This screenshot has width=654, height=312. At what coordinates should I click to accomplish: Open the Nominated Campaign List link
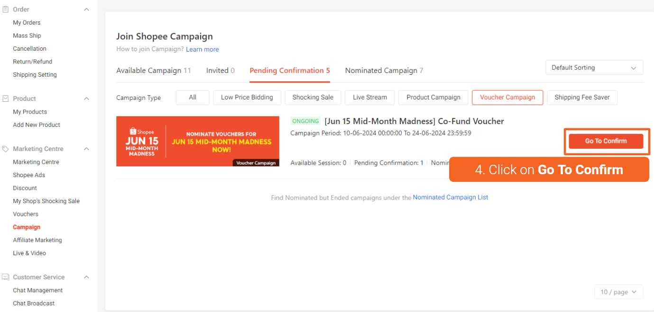tap(450, 197)
